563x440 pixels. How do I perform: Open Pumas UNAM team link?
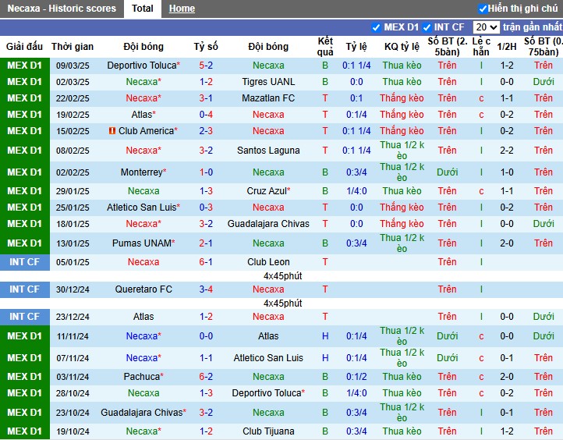pyautogui.click(x=143, y=243)
